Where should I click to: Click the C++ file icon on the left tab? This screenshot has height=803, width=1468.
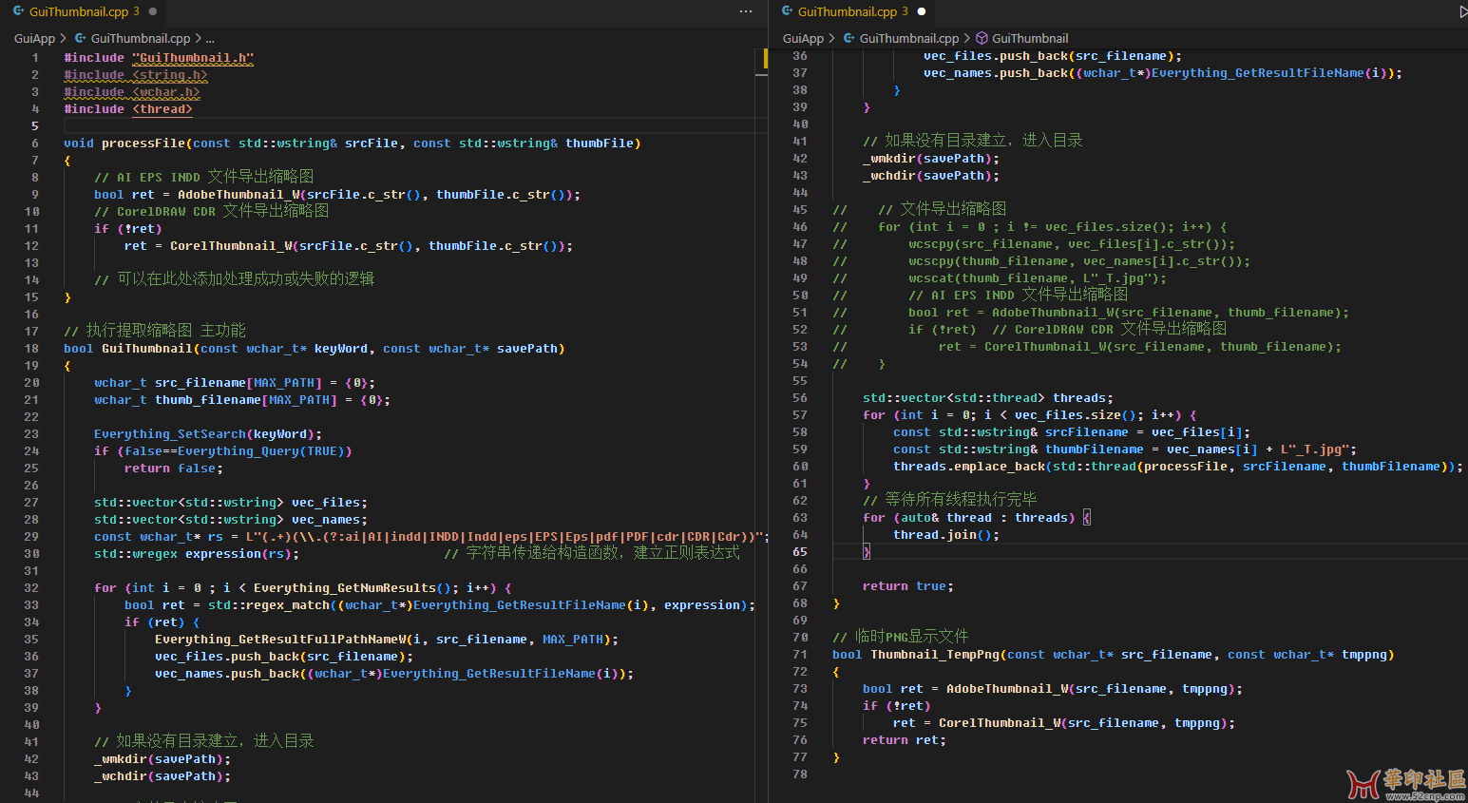(19, 11)
